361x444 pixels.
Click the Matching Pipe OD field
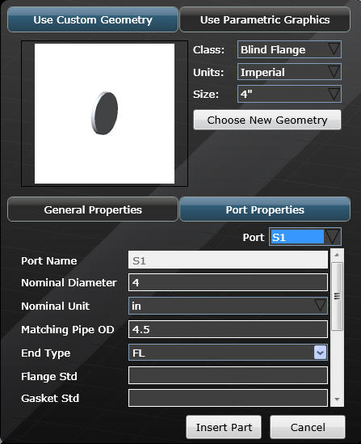[228, 329]
